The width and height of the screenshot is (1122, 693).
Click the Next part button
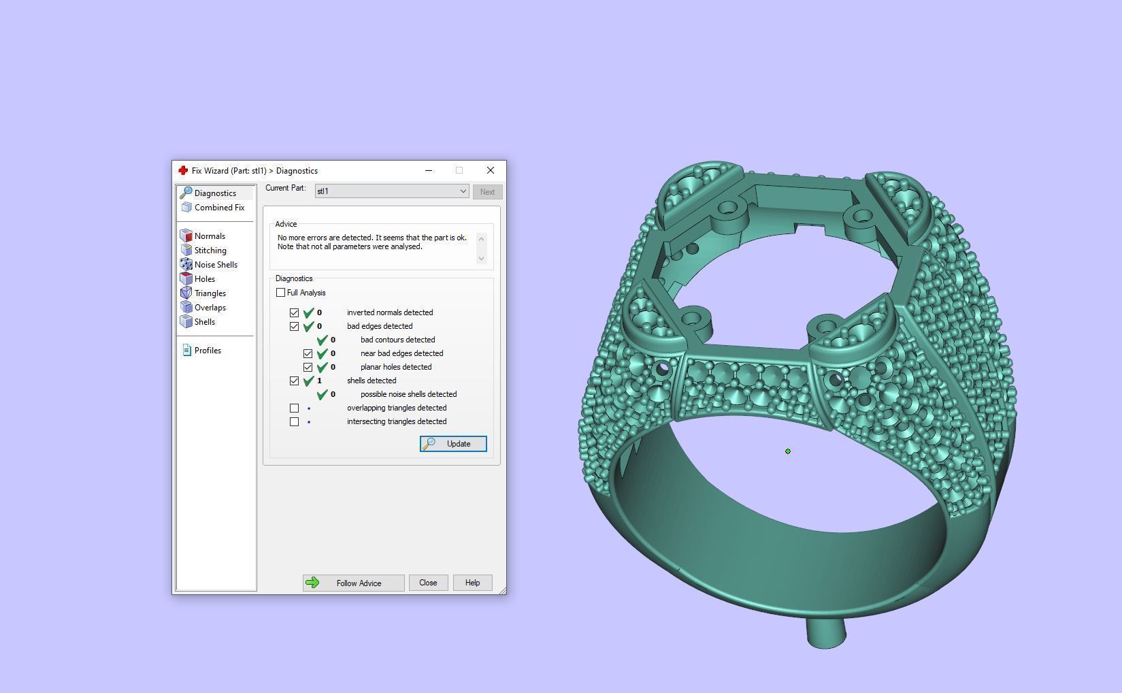[487, 192]
